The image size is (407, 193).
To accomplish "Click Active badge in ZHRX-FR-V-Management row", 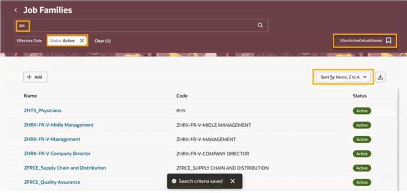I will (362, 139).
